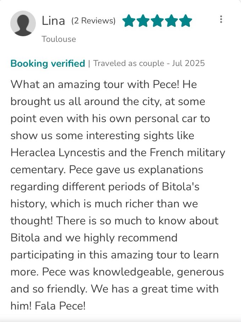Open reviewer name Lina
Viewport: 241px width, 322px height.
53,21
